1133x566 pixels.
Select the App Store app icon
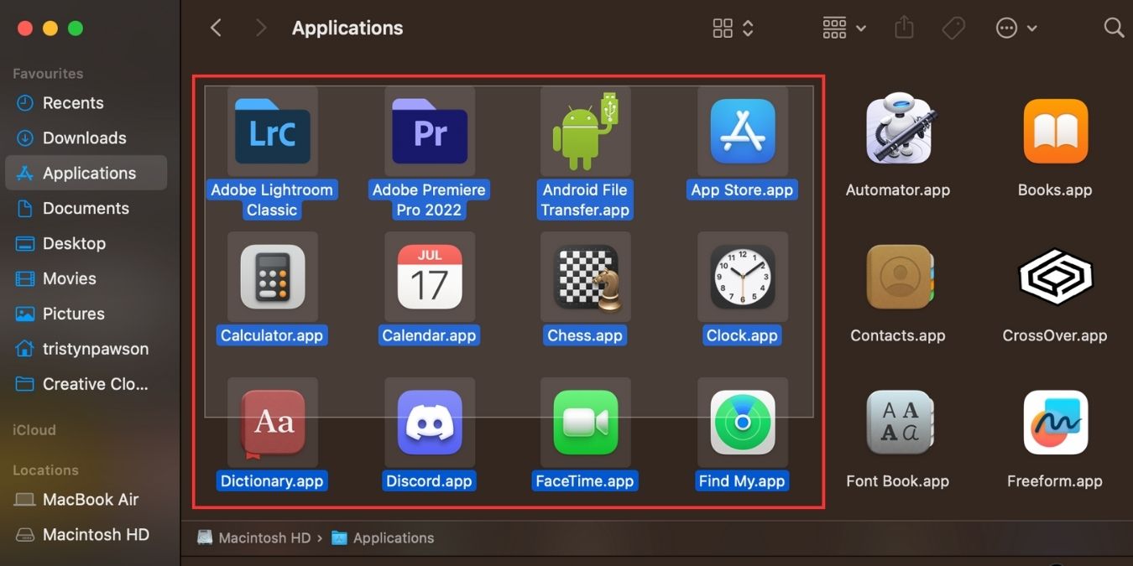(742, 131)
